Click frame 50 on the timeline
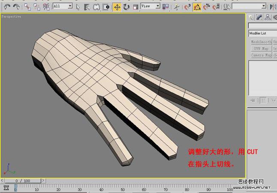 (123, 189)
